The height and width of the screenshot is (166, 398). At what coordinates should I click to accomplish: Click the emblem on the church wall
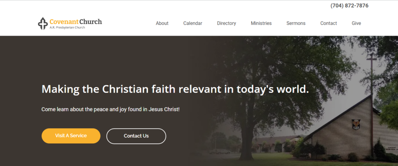tap(355, 124)
